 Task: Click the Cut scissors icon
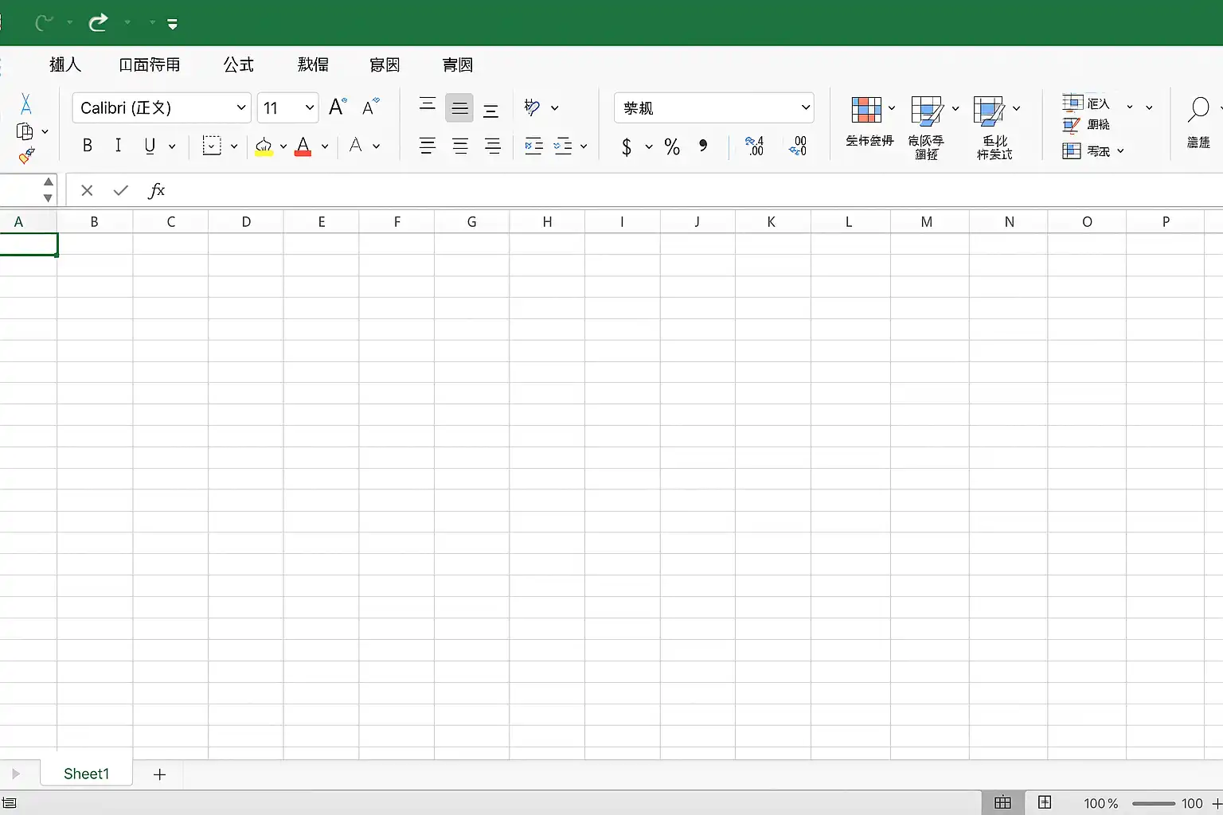(25, 104)
